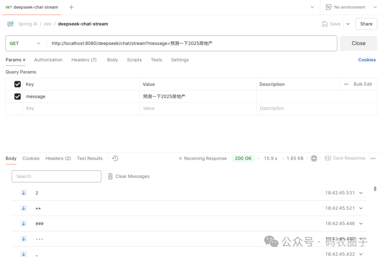Open the dev folder breadcrumb

[x=48, y=24]
